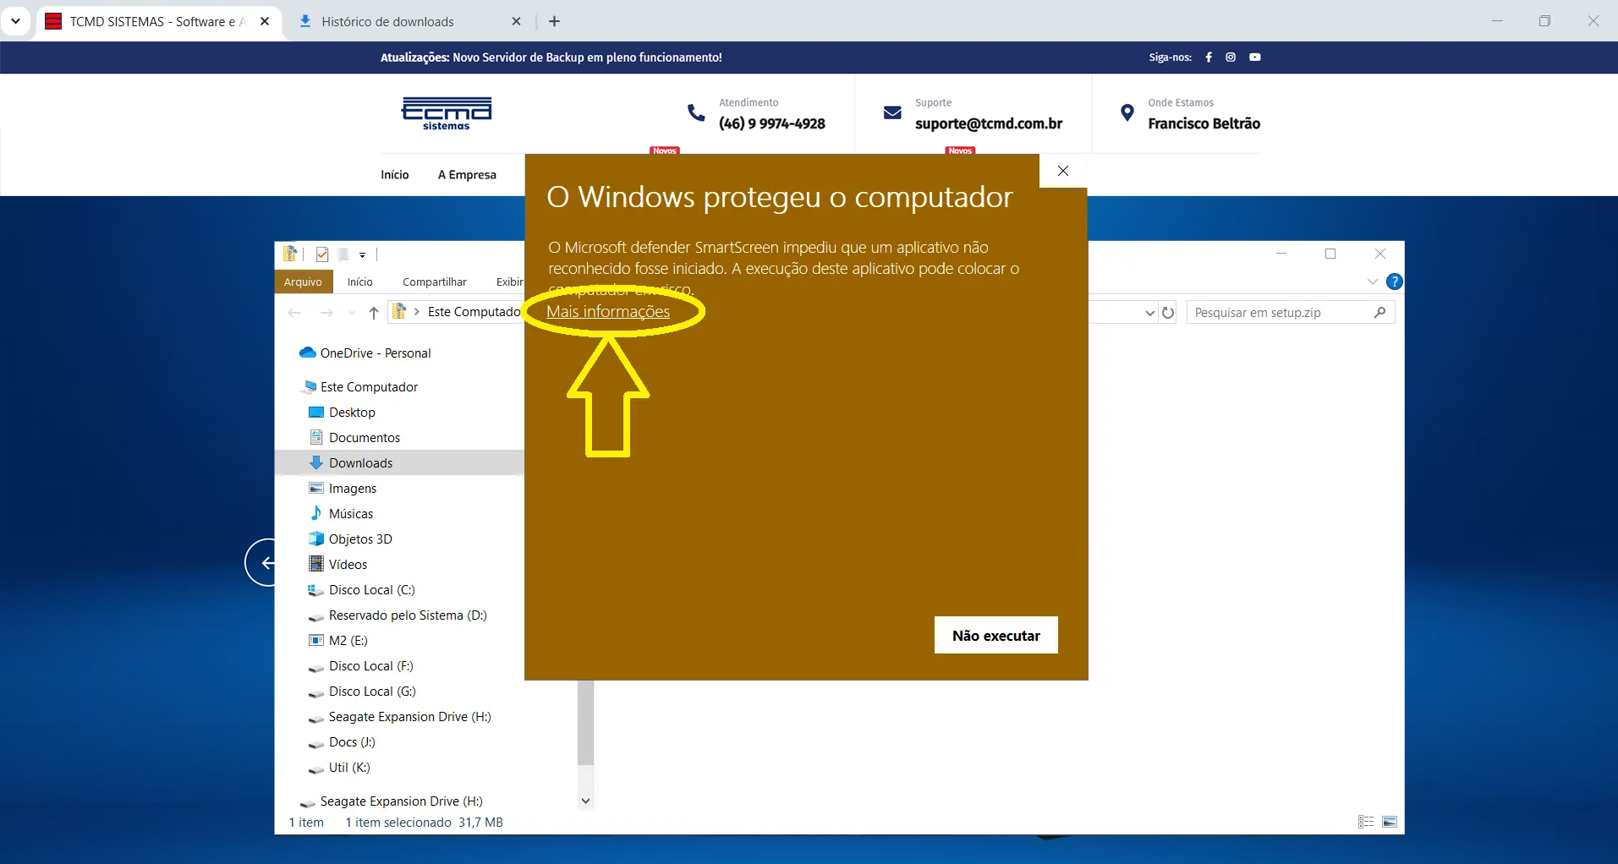Click the Facebook icon in top bar
The height and width of the screenshot is (864, 1618).
pos(1209,57)
